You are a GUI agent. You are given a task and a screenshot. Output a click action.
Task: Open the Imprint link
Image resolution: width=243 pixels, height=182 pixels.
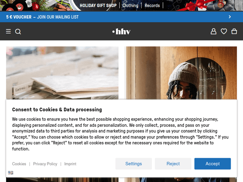[70, 164]
